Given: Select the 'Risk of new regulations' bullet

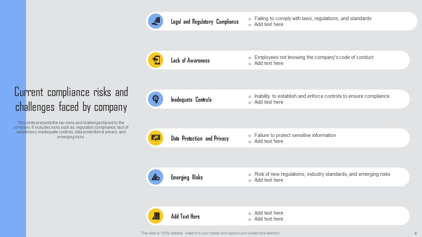Looking at the screenshot, I should point(322,174).
